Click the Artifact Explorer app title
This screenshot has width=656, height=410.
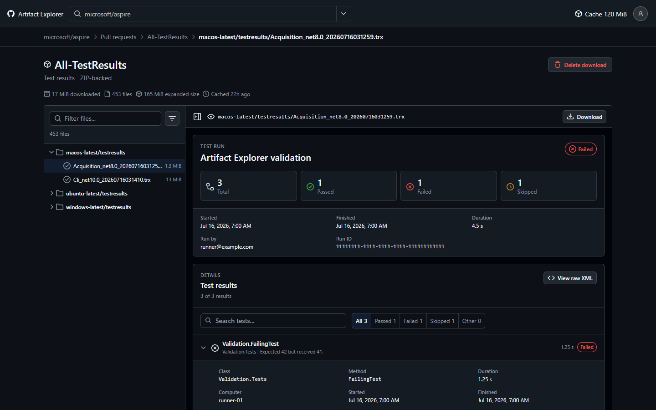click(41, 14)
